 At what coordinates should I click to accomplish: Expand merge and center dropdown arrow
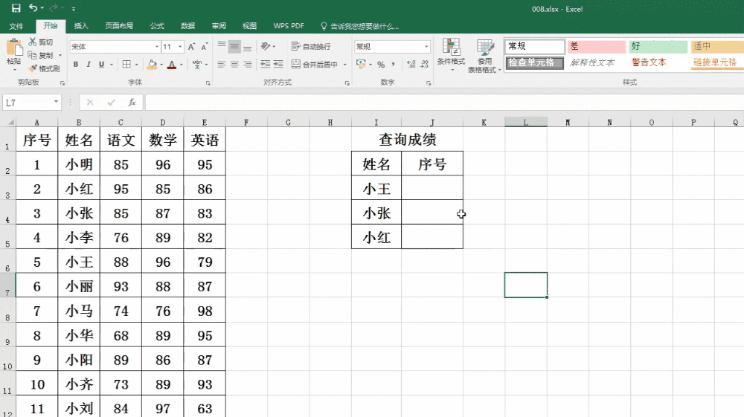tap(345, 65)
